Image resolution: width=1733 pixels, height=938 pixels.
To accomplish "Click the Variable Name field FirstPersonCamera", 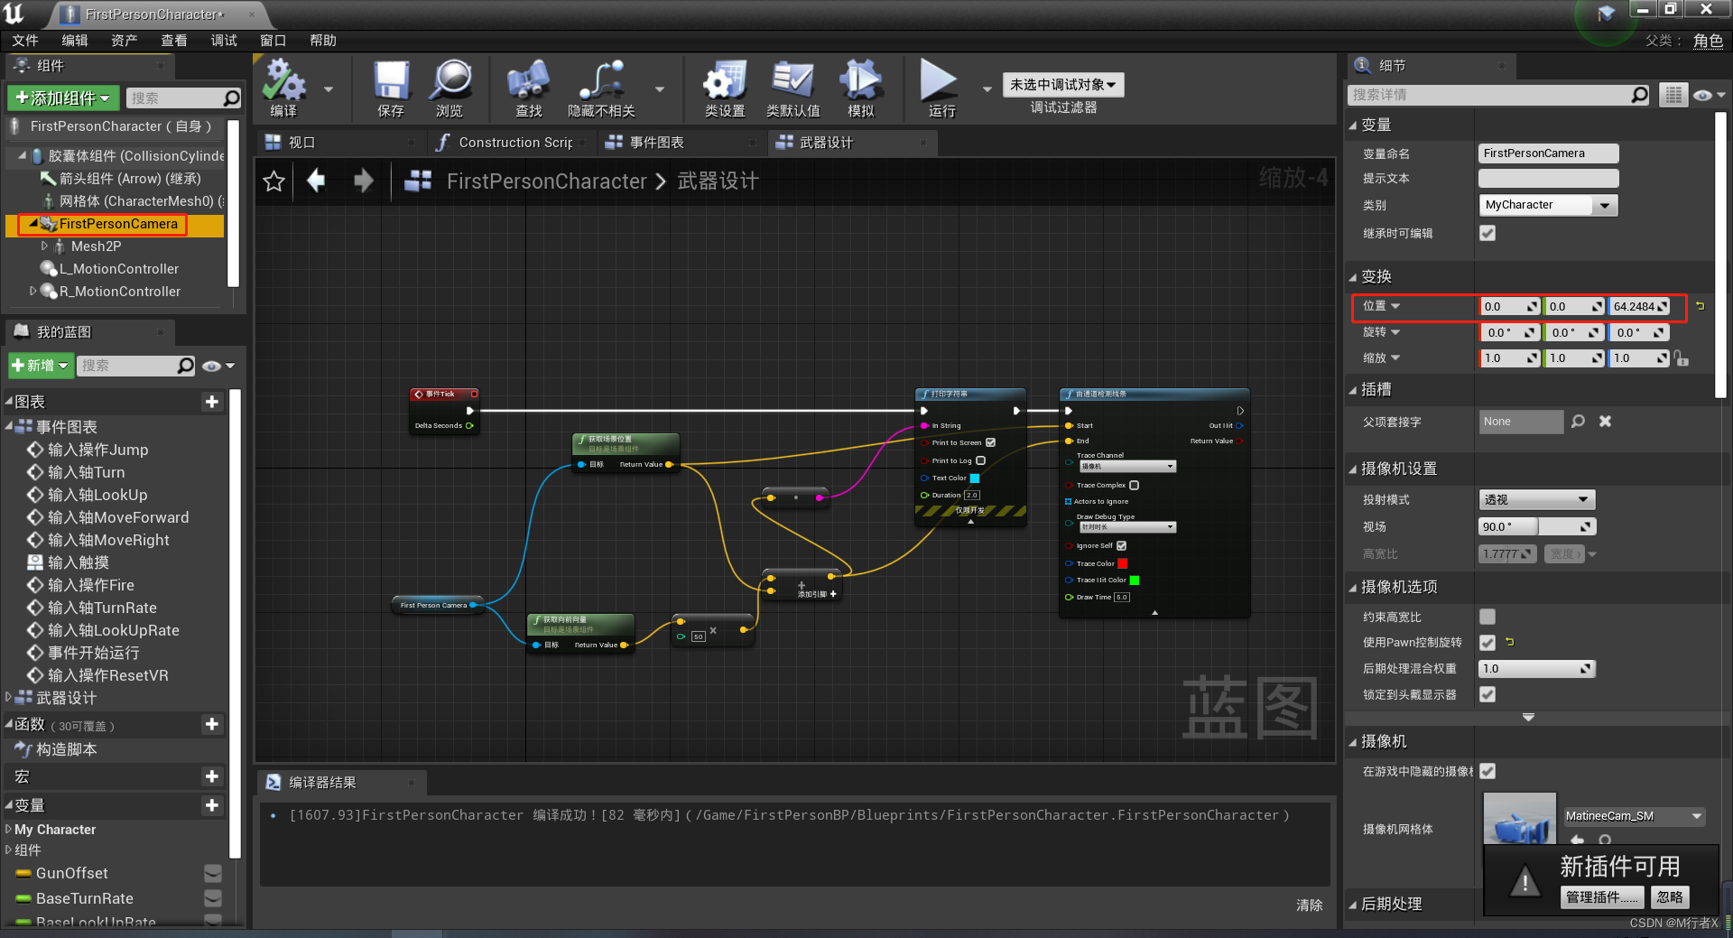I will point(1548,153).
